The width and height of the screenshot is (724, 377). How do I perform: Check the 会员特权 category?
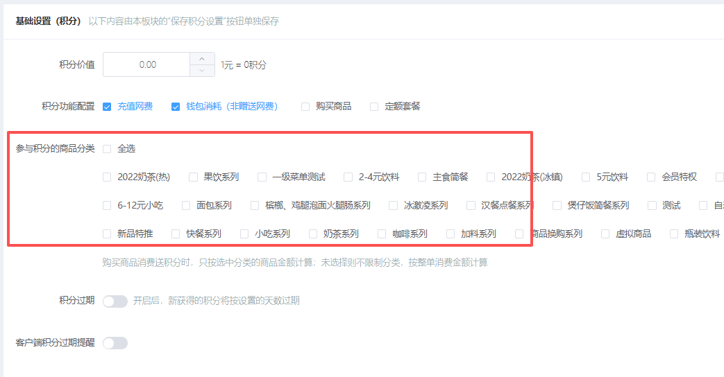(x=651, y=177)
